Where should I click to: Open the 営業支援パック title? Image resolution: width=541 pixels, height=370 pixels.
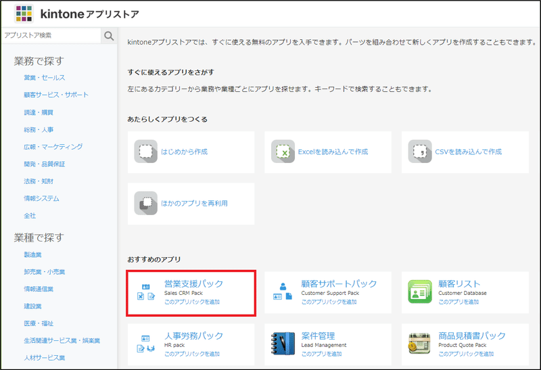click(x=193, y=283)
